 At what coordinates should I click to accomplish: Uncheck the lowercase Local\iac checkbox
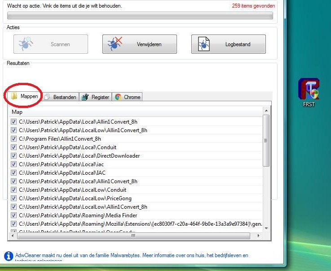[x=14, y=164]
